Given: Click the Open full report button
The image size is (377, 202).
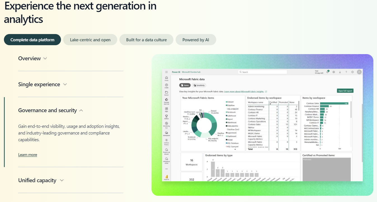Looking at the screenshot, I should [345, 91].
